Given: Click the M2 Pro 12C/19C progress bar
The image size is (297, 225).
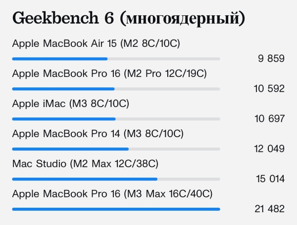Looking at the screenshot, I should pos(116,89).
